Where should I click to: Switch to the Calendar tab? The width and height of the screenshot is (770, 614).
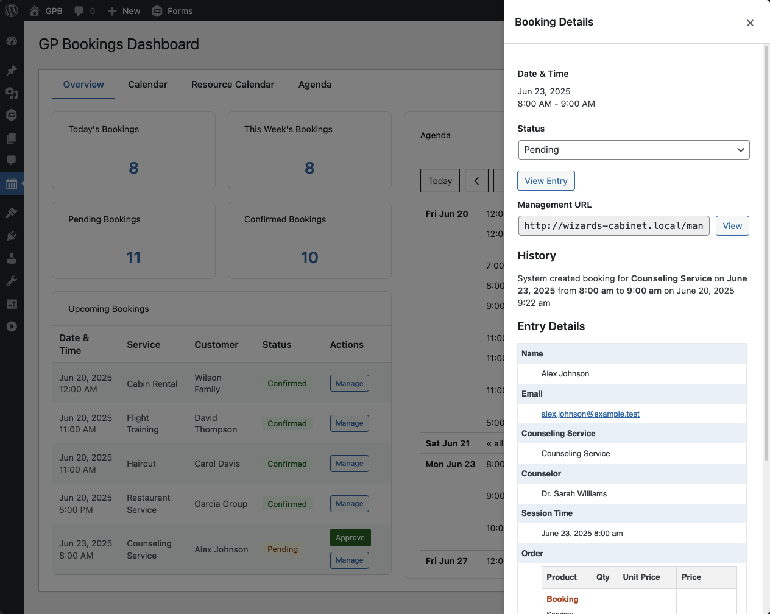pyautogui.click(x=147, y=85)
